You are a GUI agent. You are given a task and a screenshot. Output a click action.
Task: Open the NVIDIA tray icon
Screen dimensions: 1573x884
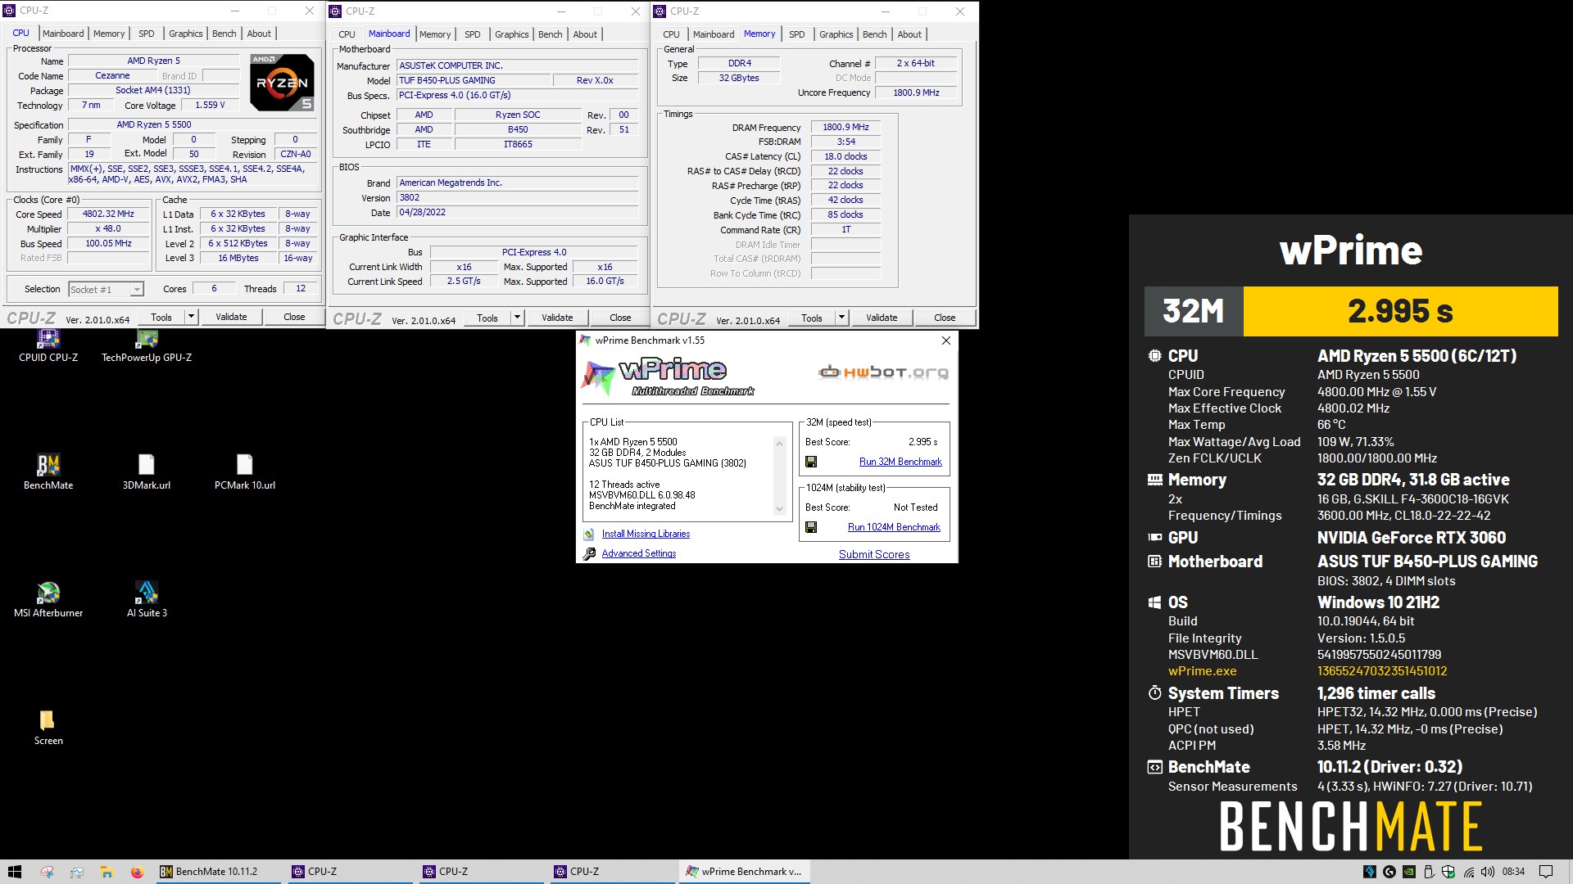point(1409,872)
